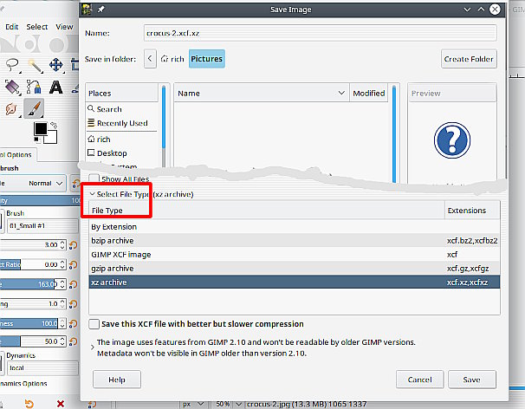
Task: Click the file list vertical scrollbar
Action: (394, 134)
